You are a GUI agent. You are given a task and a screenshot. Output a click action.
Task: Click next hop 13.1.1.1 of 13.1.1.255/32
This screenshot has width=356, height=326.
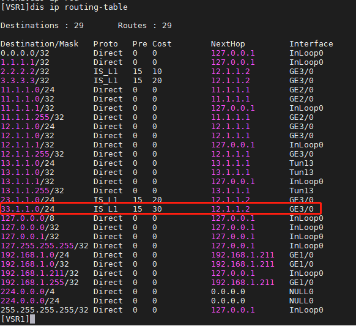(231, 191)
